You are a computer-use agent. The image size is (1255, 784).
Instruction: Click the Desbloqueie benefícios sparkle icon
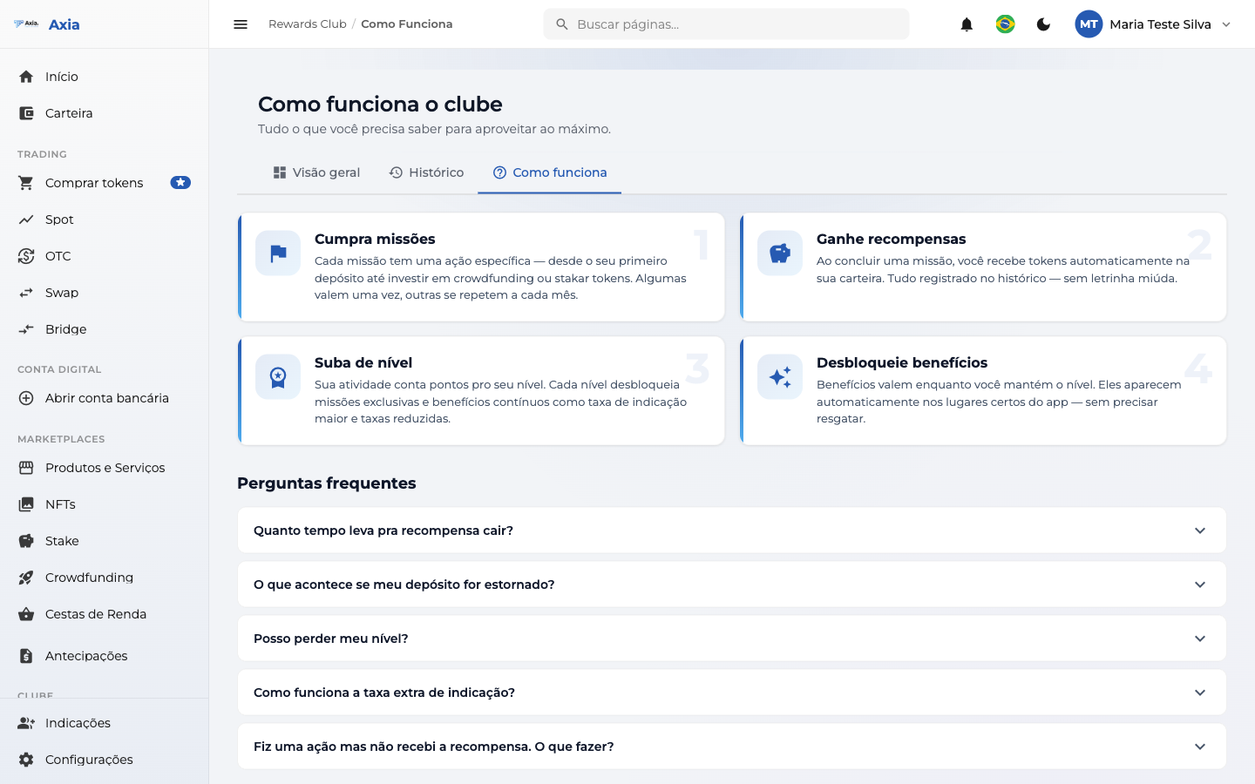pos(780,377)
